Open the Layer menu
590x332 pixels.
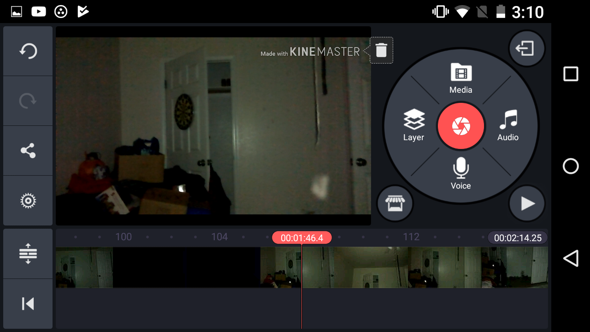coord(413,125)
